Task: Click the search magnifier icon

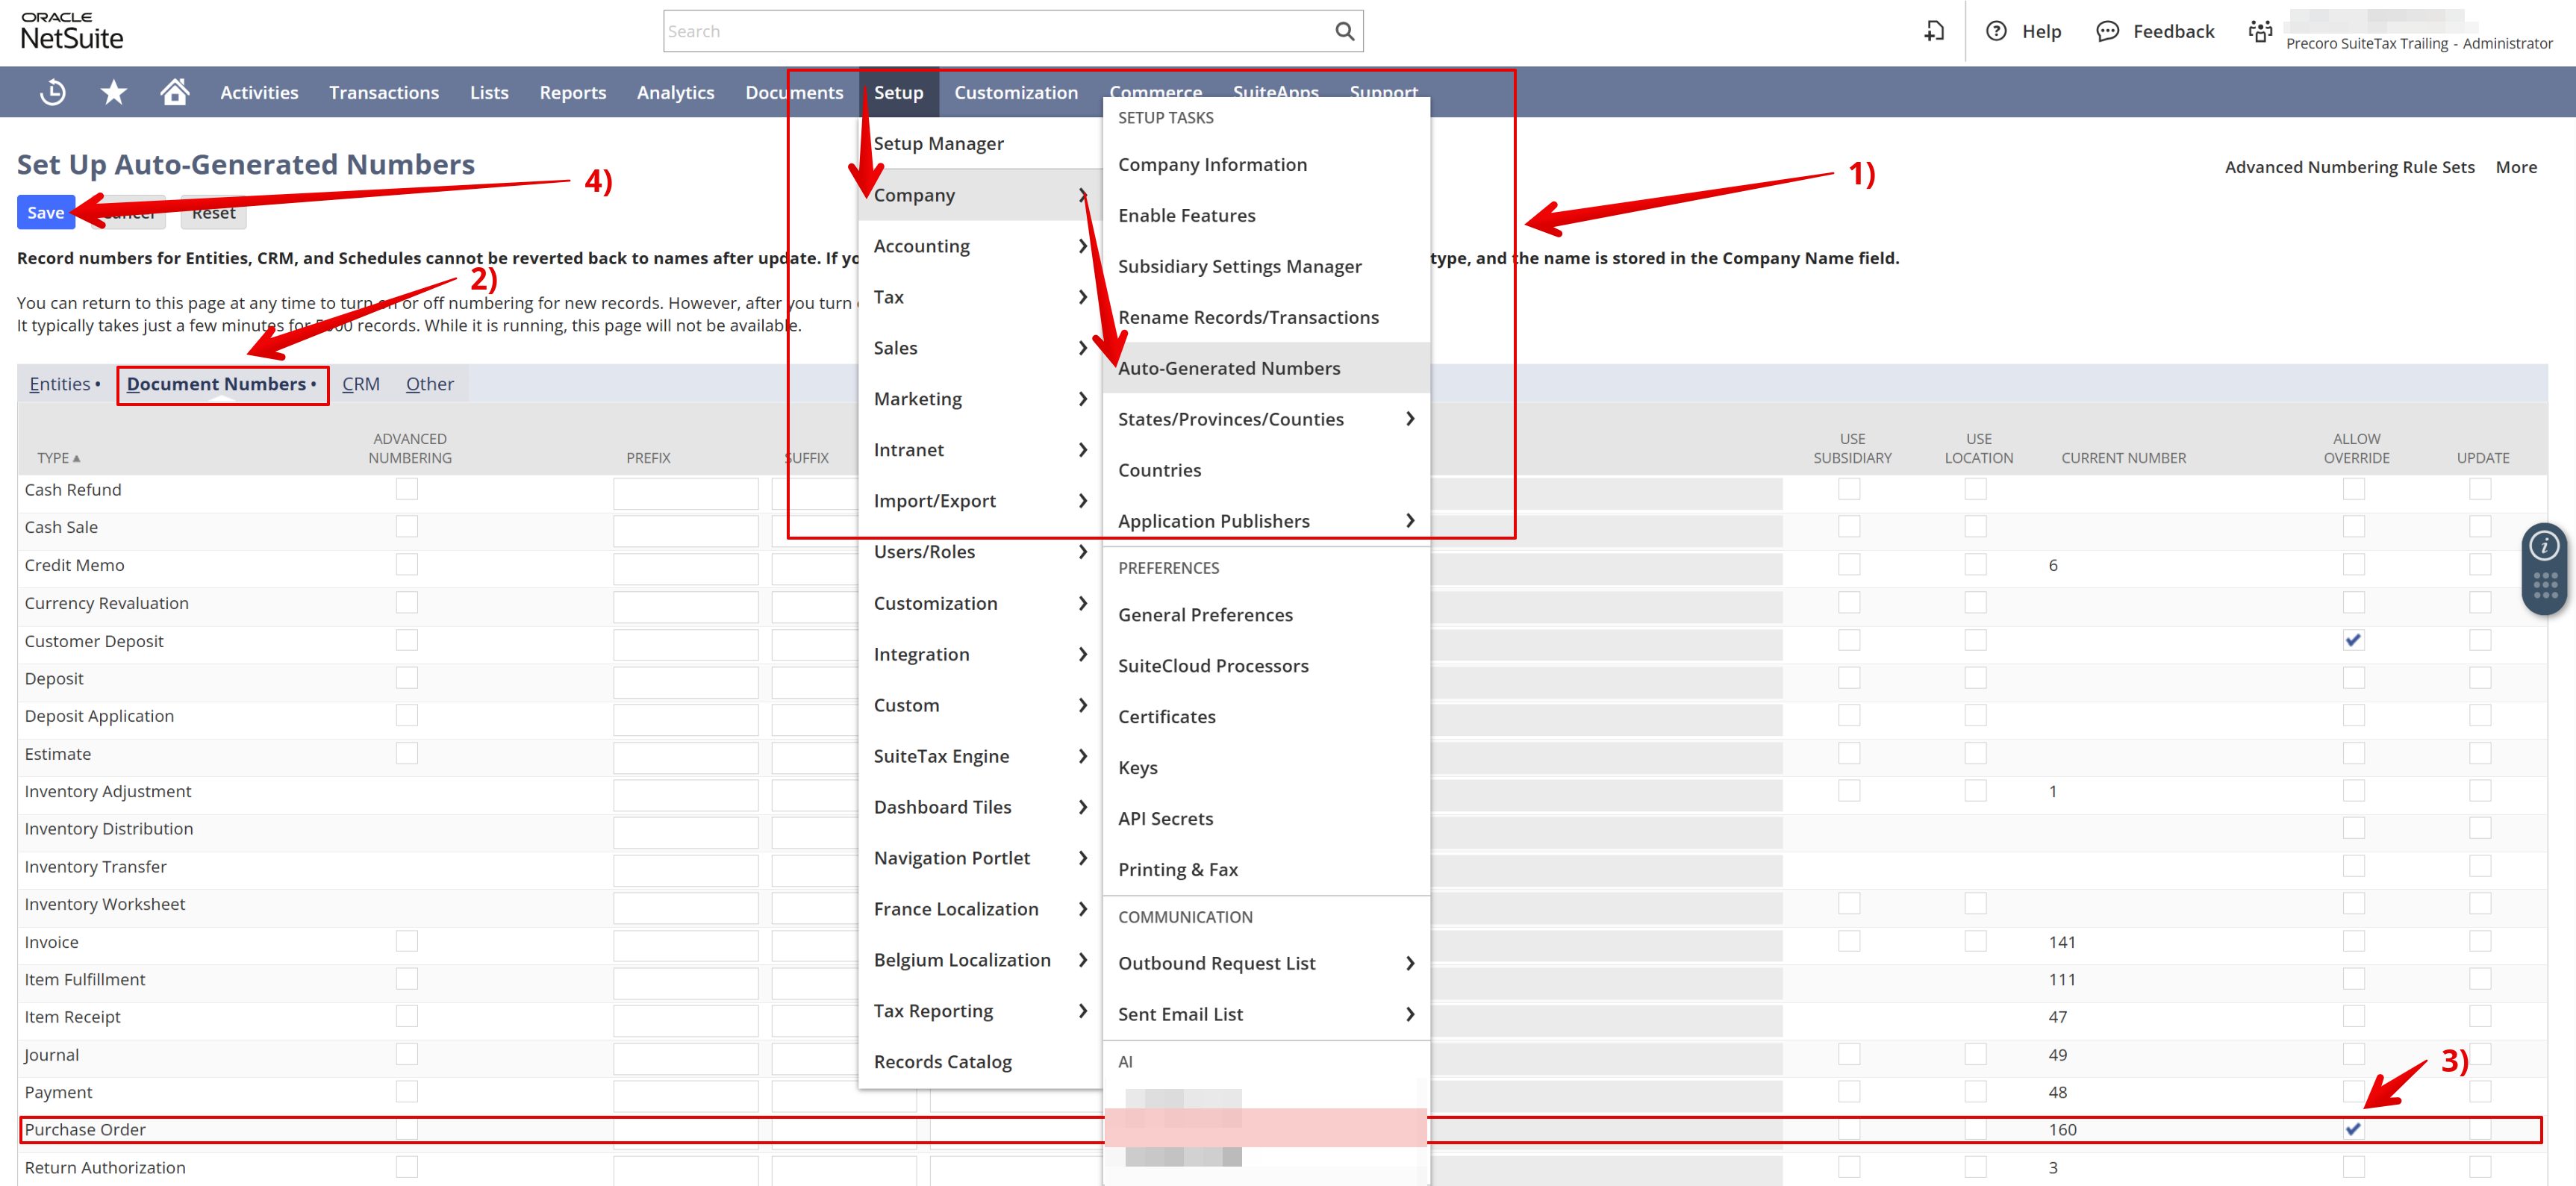Action: click(1344, 31)
